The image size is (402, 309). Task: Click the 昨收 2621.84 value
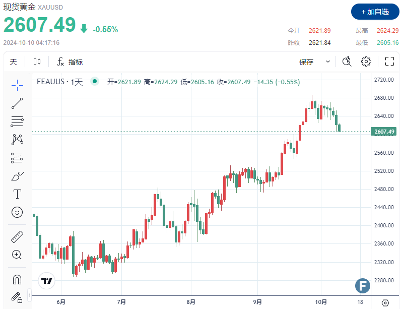[320, 43]
